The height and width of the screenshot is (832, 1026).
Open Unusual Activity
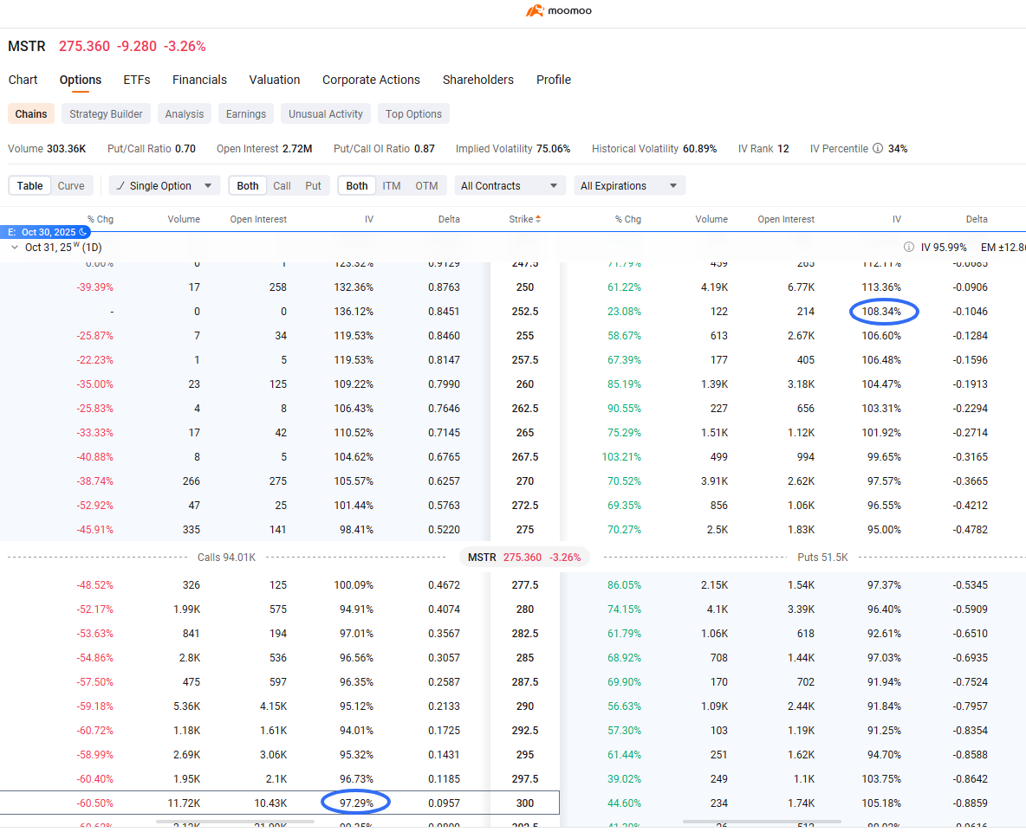[x=326, y=113]
